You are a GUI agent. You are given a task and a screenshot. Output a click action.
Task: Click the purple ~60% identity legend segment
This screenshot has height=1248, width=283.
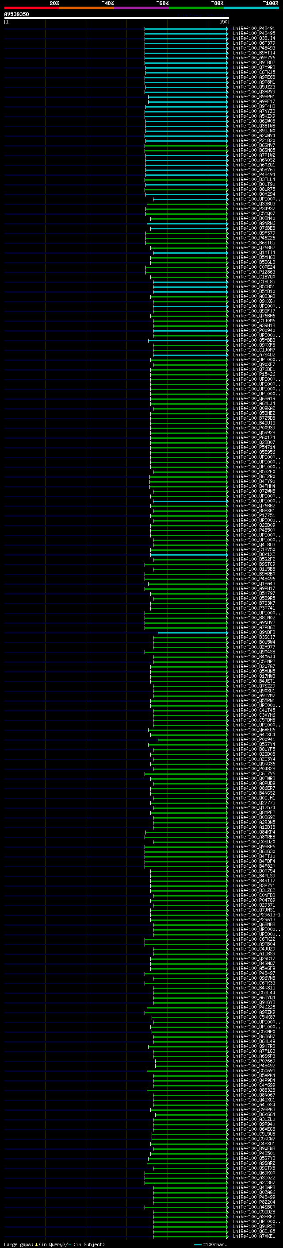point(142,8)
